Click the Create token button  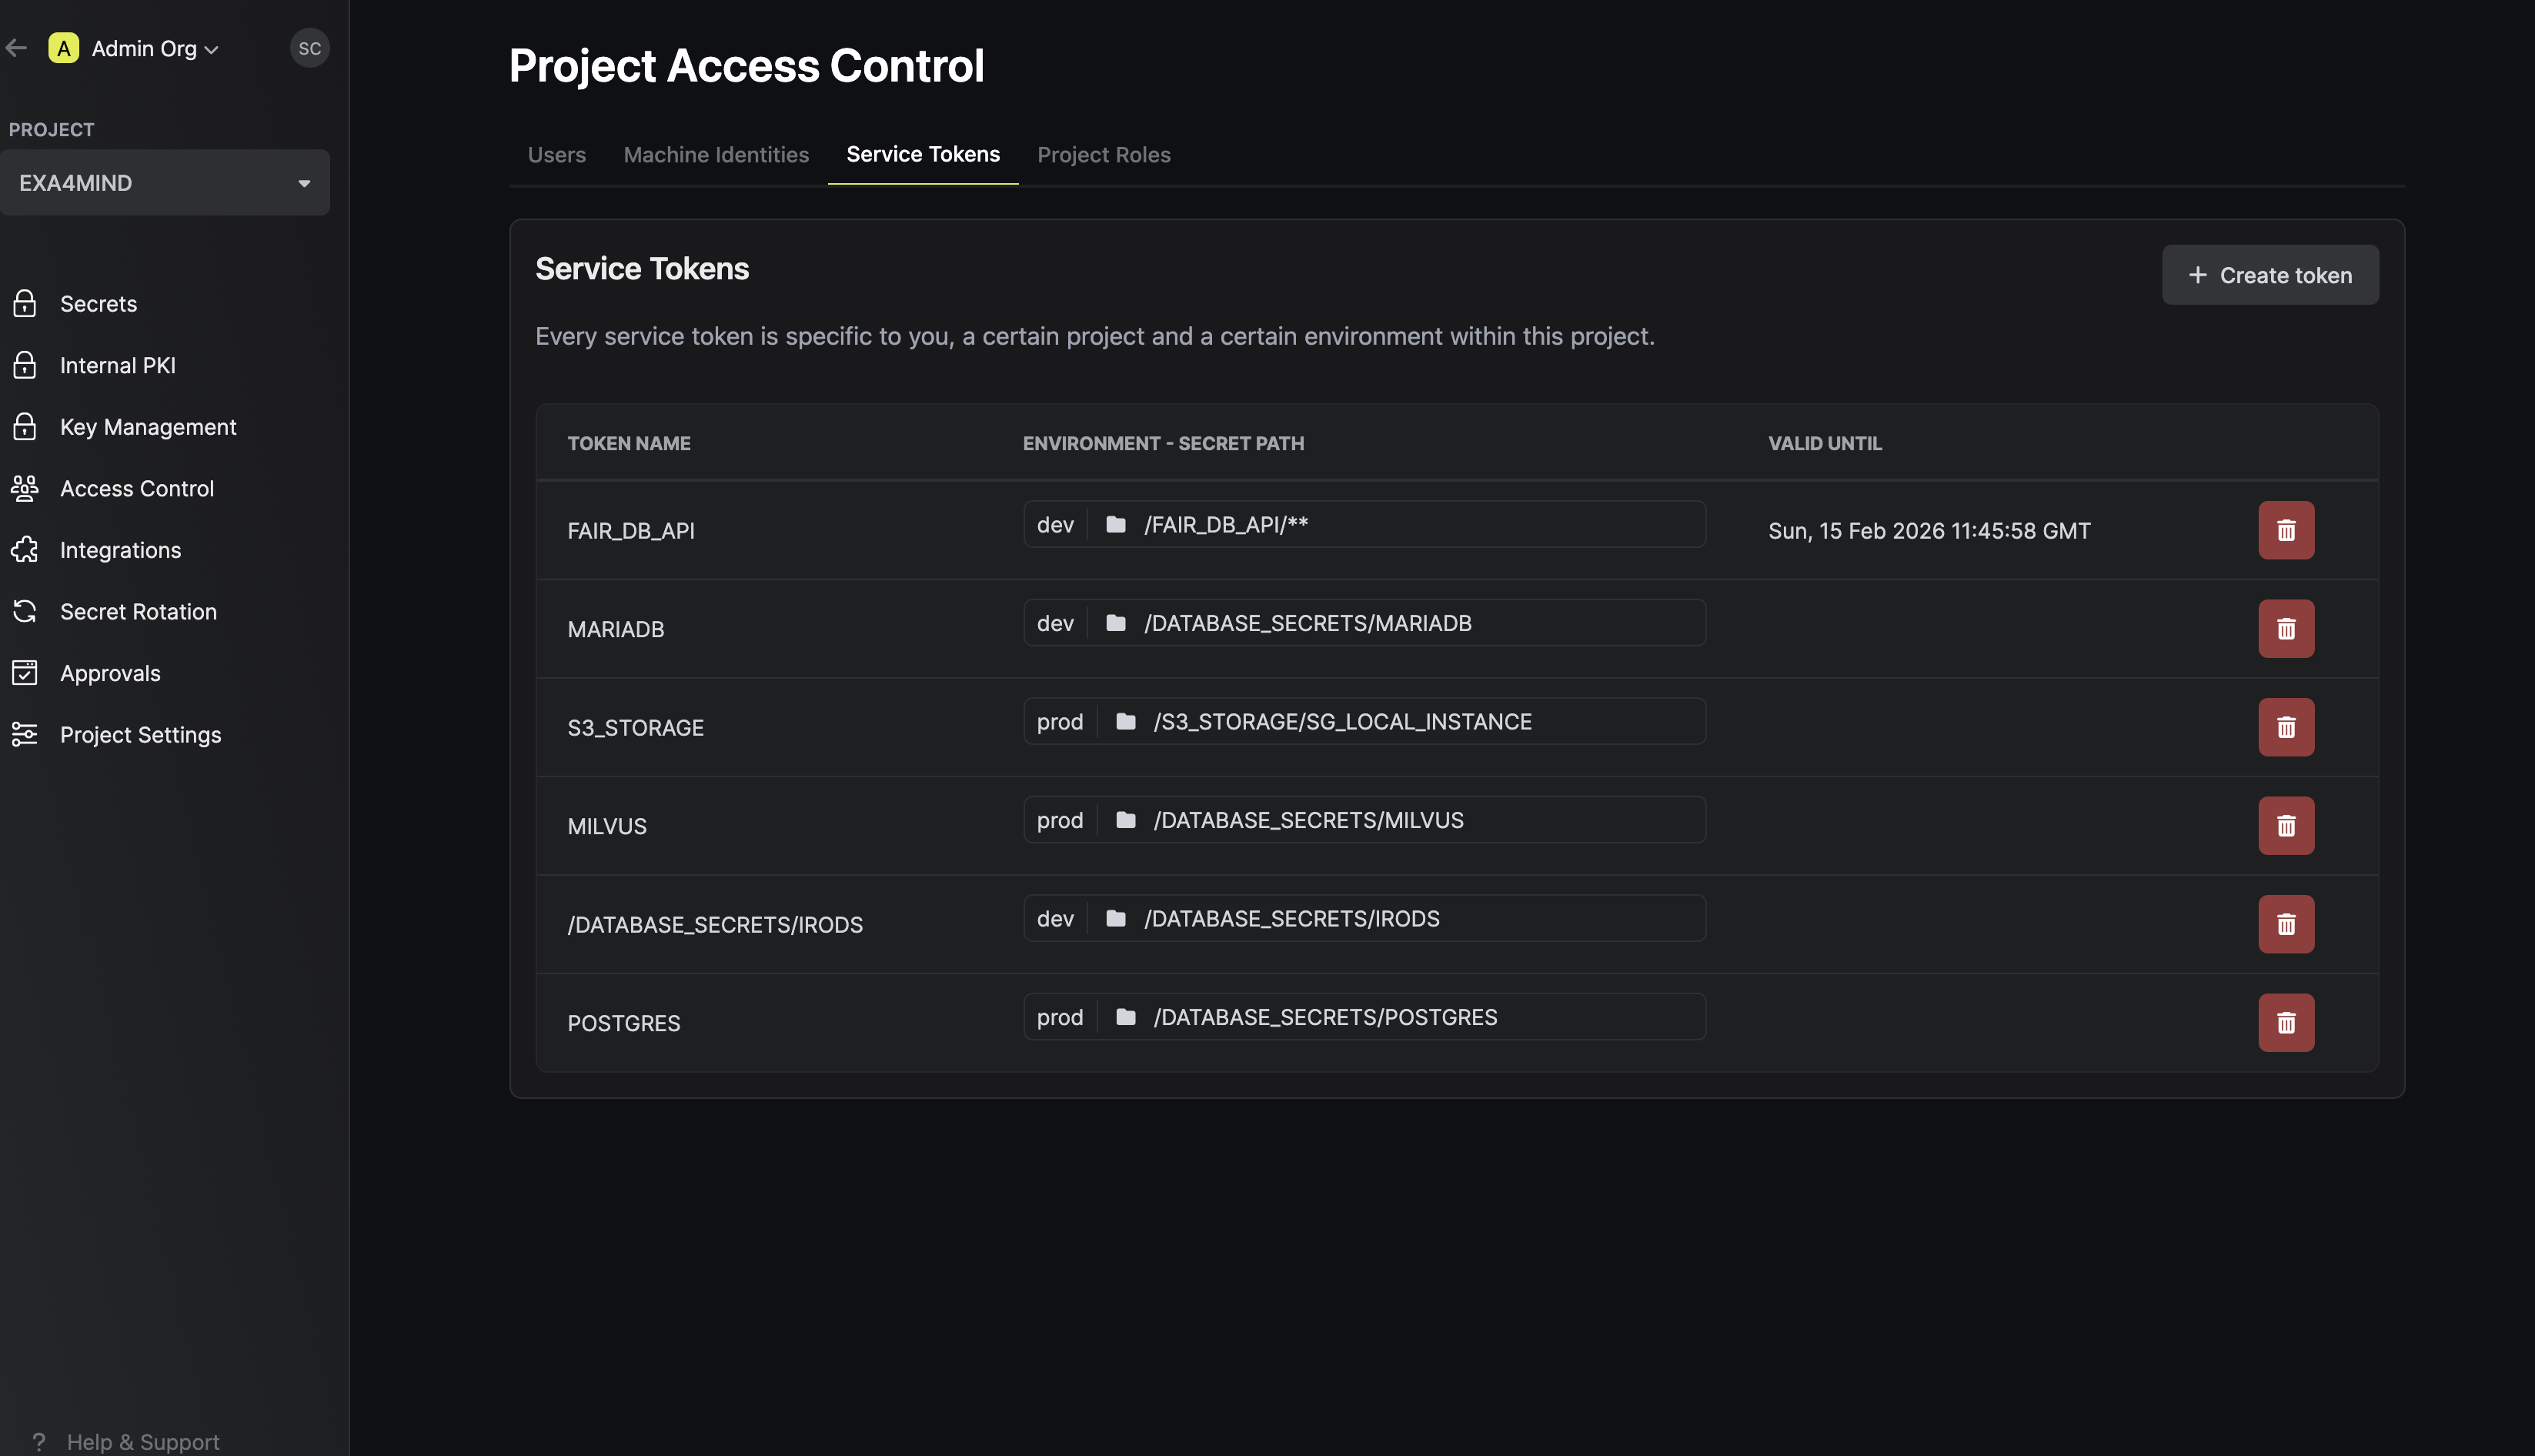pos(2270,275)
